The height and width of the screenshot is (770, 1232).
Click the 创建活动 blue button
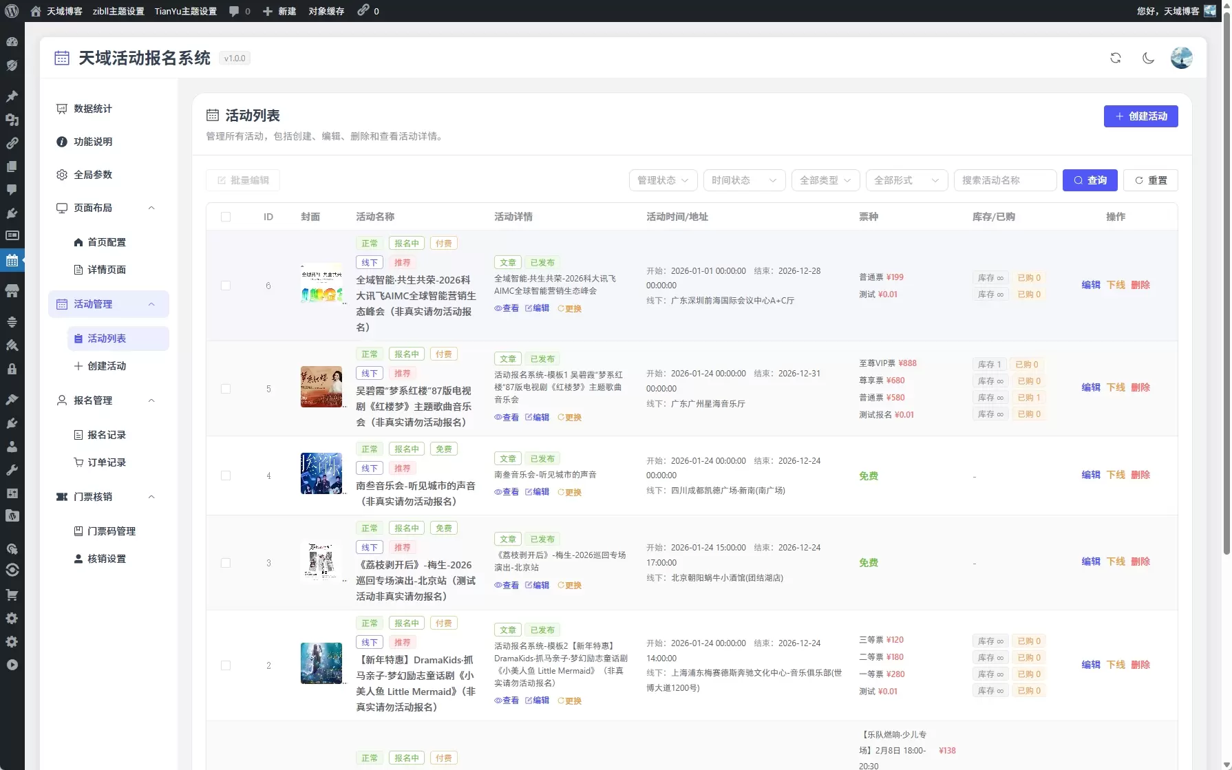coord(1140,116)
